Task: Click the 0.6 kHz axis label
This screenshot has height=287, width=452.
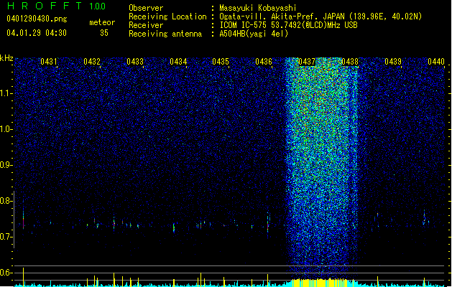Action: 6,273
